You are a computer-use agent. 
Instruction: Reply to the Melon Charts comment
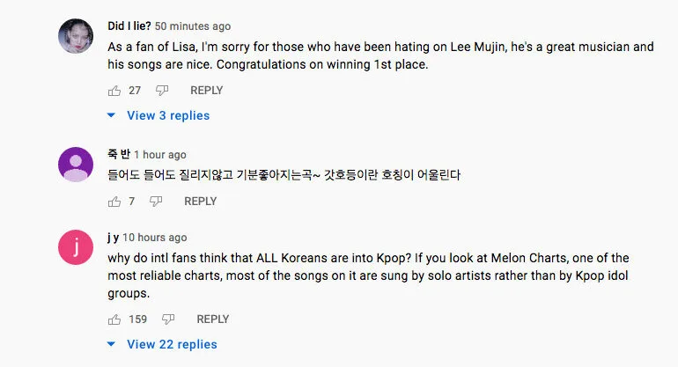point(213,319)
